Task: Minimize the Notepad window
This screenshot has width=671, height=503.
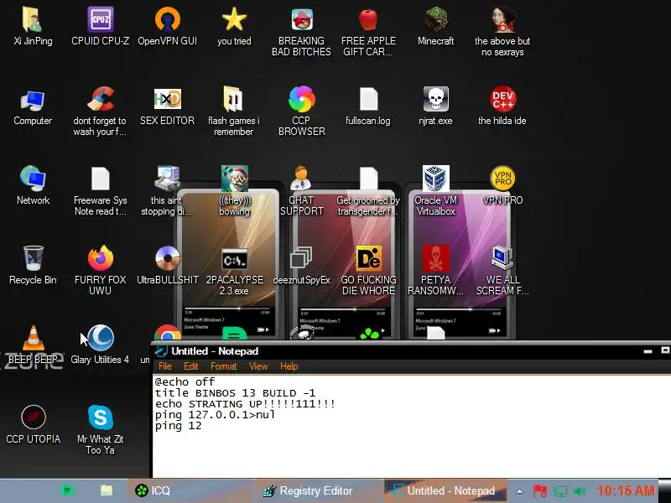Action: tap(648, 351)
